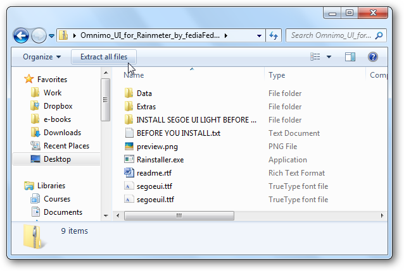Click the Recent Places icon
Viewport: 404px width, 271px height.
tap(35, 146)
